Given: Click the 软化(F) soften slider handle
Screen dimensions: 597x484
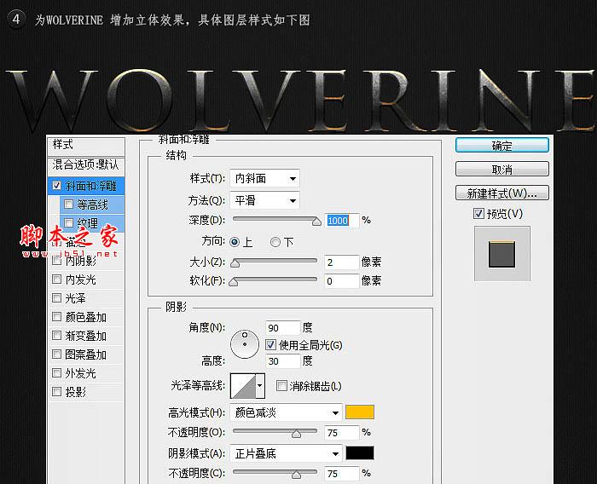Looking at the screenshot, I should point(234,282).
